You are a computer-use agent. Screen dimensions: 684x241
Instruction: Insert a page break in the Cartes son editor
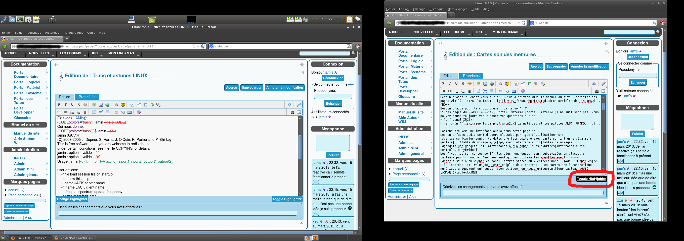pos(485,91)
